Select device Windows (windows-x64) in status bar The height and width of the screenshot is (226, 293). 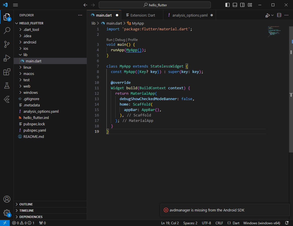click(262, 223)
